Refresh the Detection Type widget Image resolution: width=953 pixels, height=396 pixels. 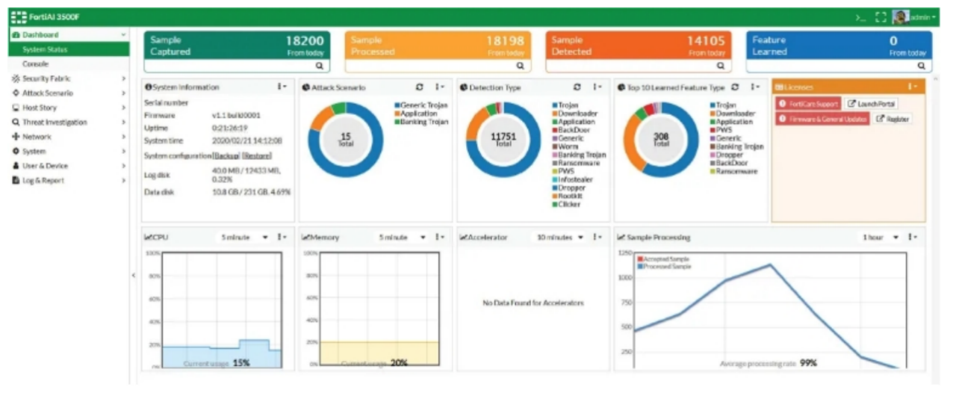point(577,87)
